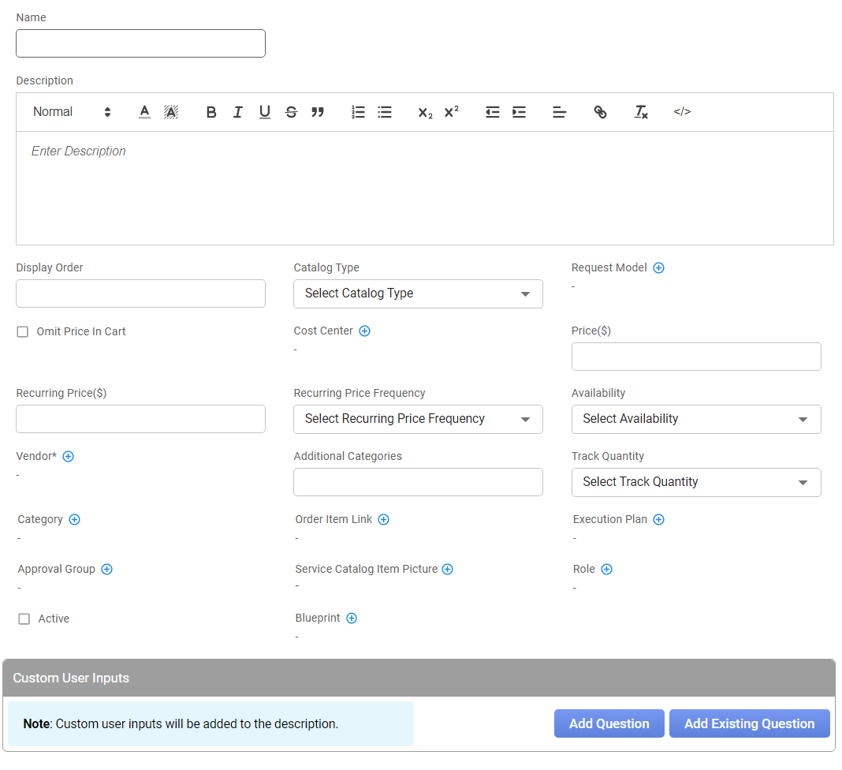Click the blockquote icon in toolbar
This screenshot has width=842, height=770.
pos(318,112)
